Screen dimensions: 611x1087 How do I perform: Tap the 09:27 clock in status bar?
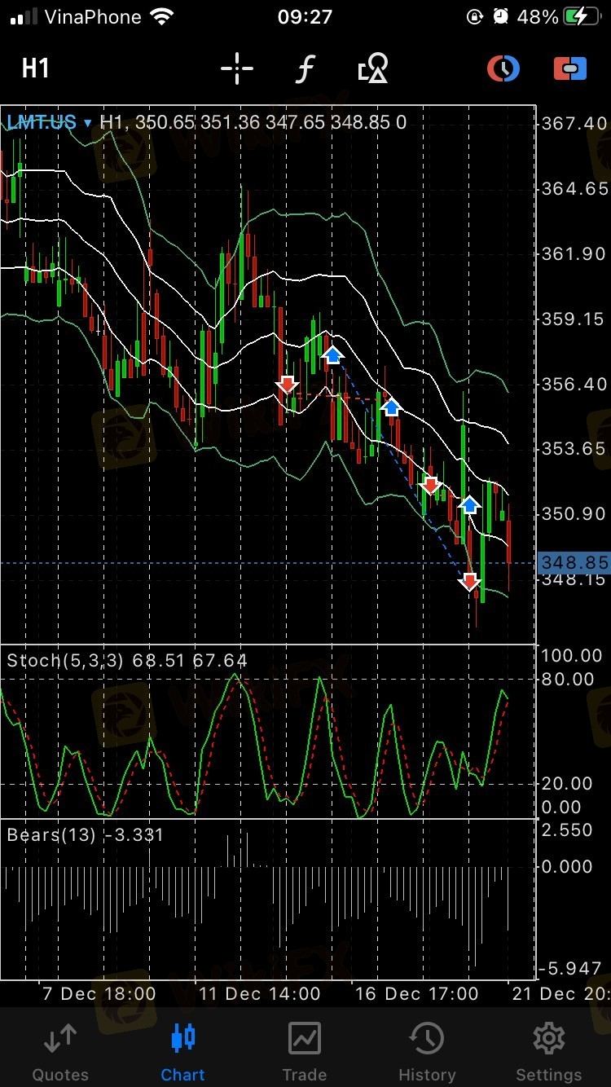305,16
